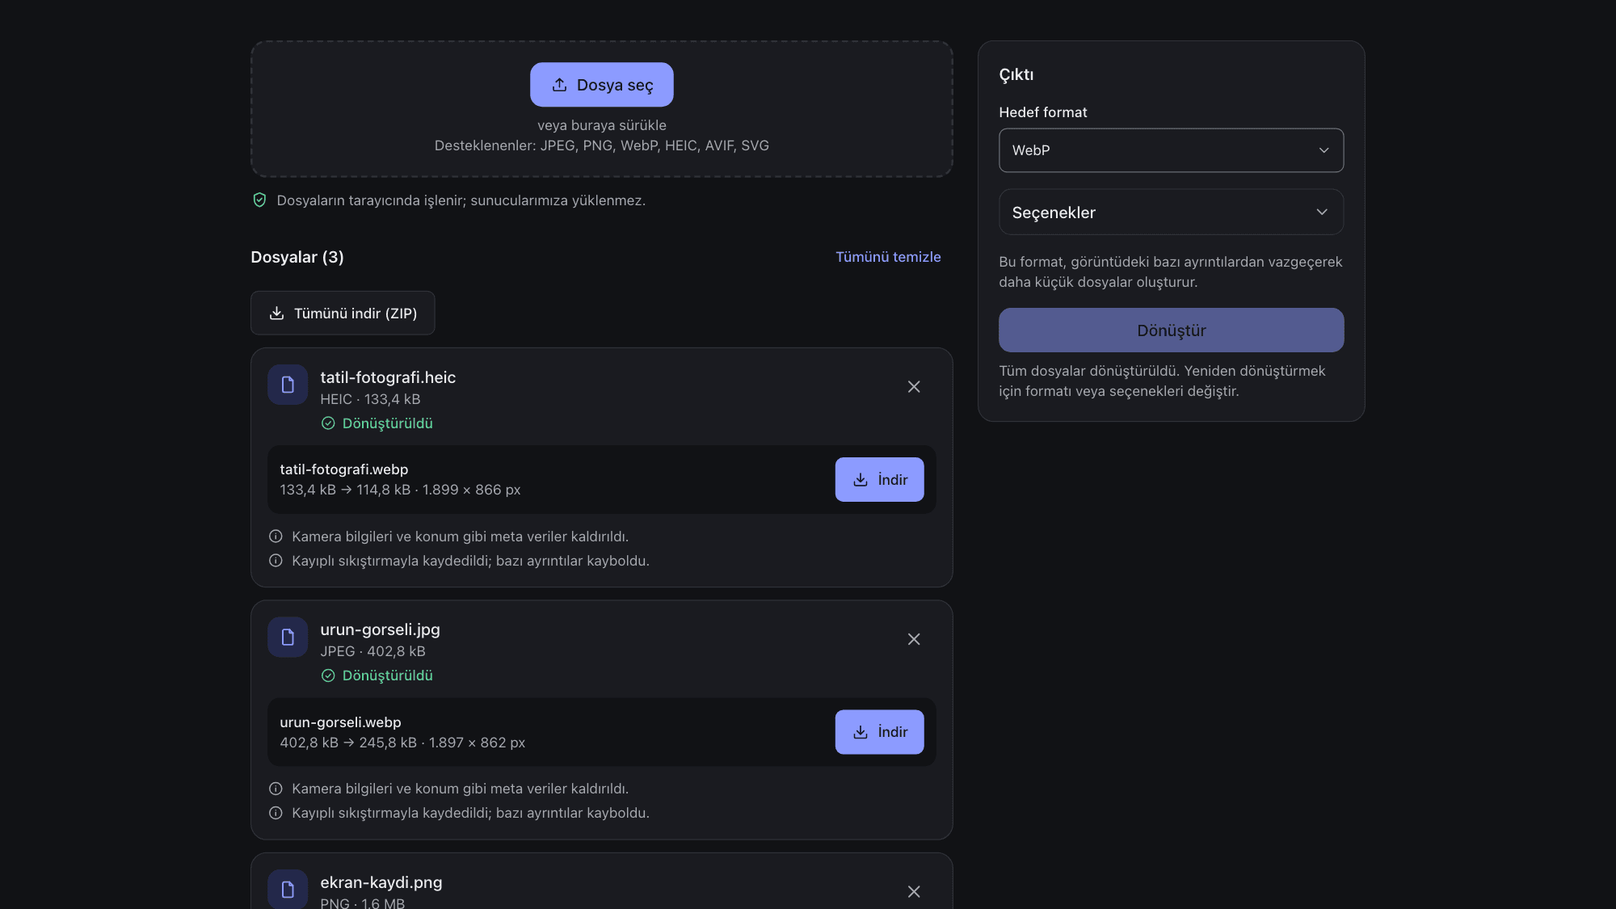Click the output name tatil-fotografi.webp
The width and height of the screenshot is (1616, 909).
[x=344, y=469]
